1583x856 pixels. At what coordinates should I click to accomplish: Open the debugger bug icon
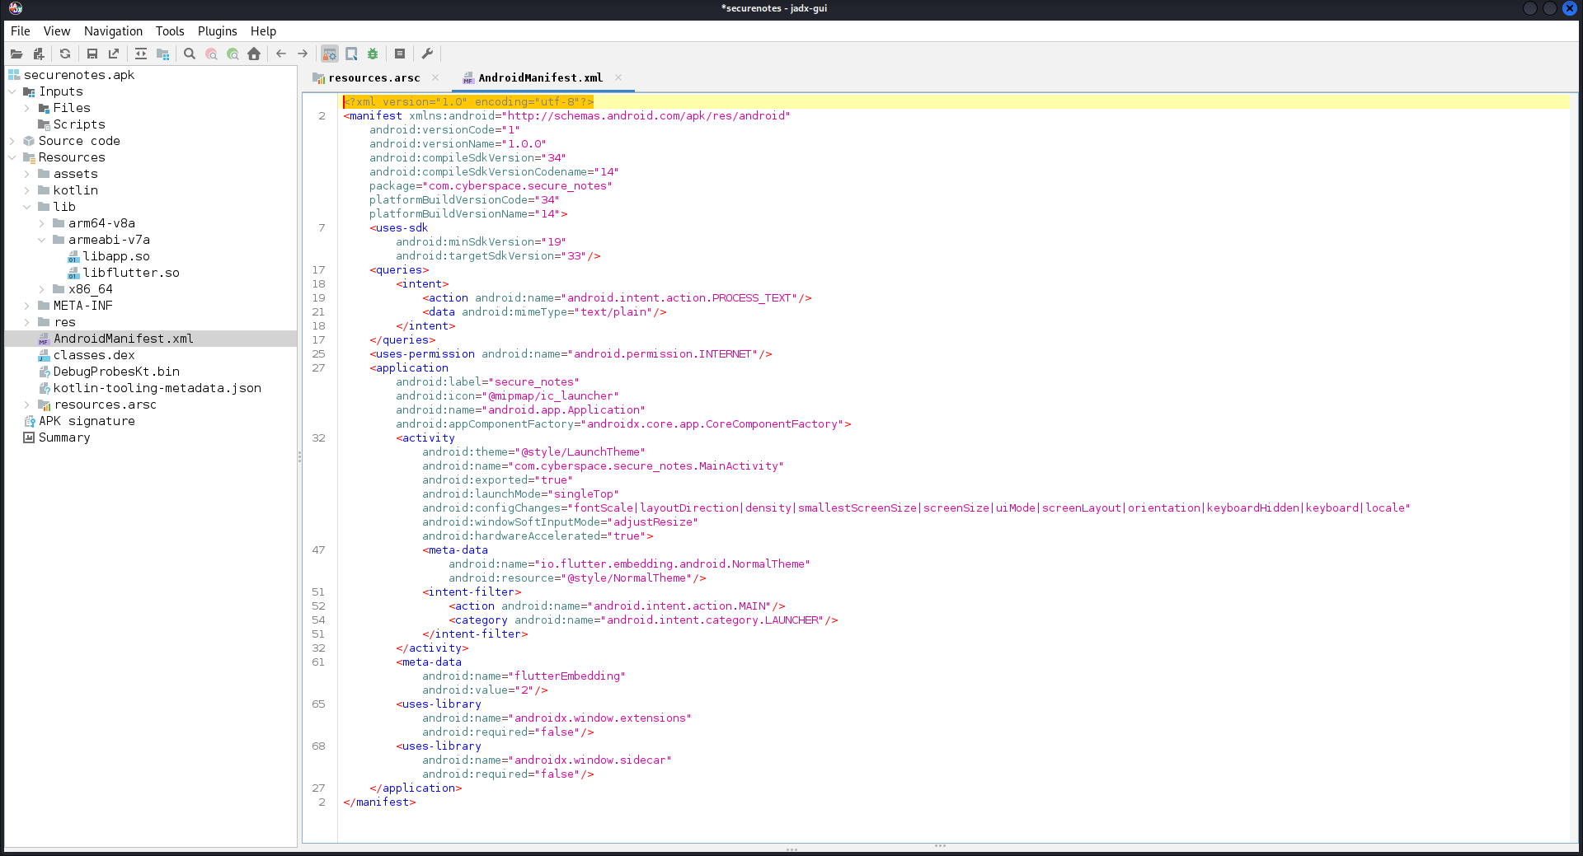373,54
